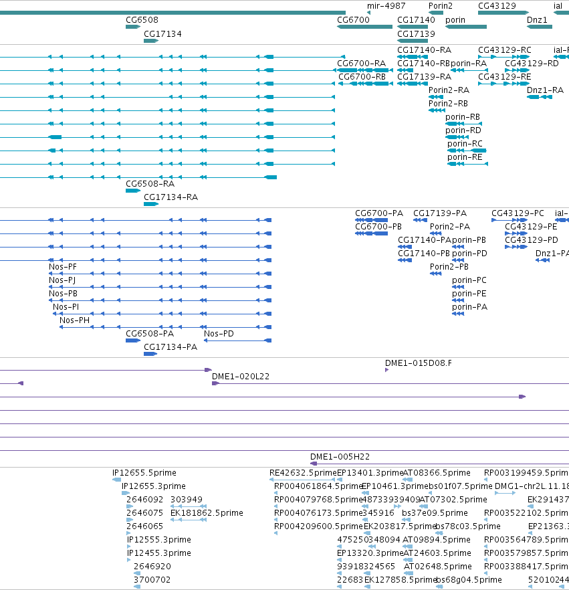Click the Nos-PI protein label

66,307
